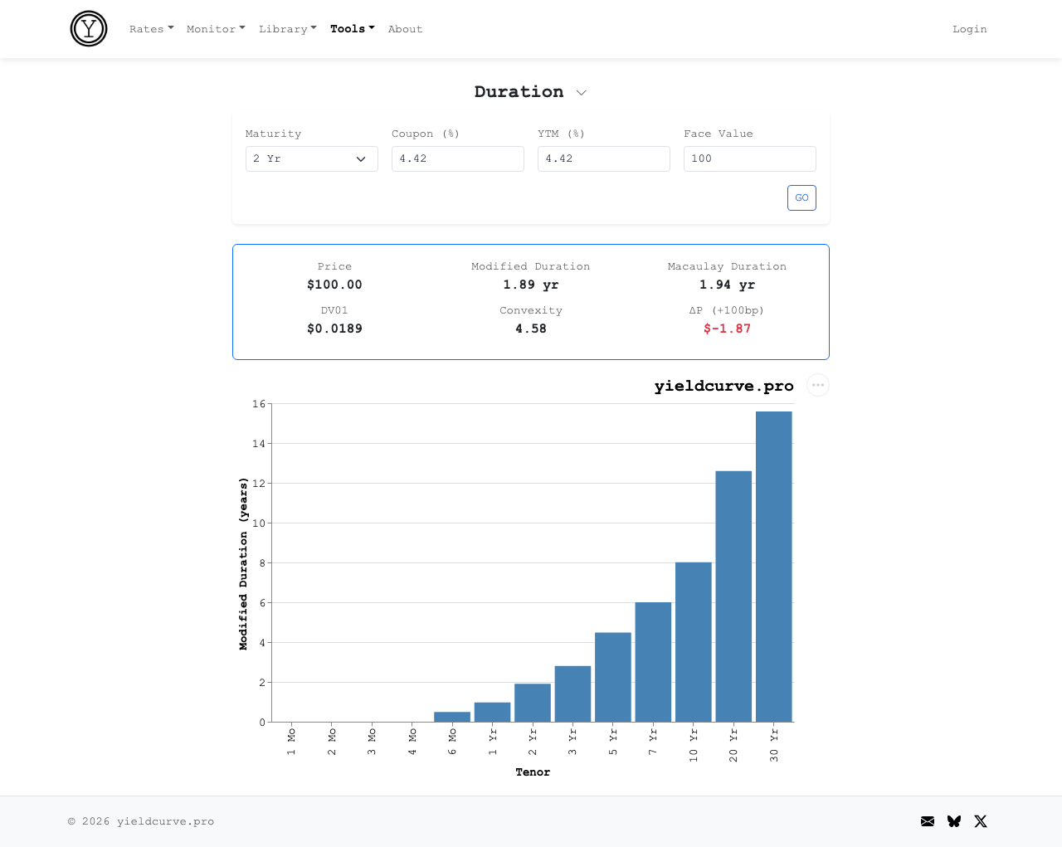Focus the YTM (%) input field
Viewport: 1062px width, 847px height.
(x=603, y=158)
